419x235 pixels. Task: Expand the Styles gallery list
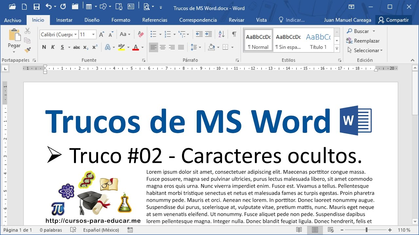[x=337, y=49]
